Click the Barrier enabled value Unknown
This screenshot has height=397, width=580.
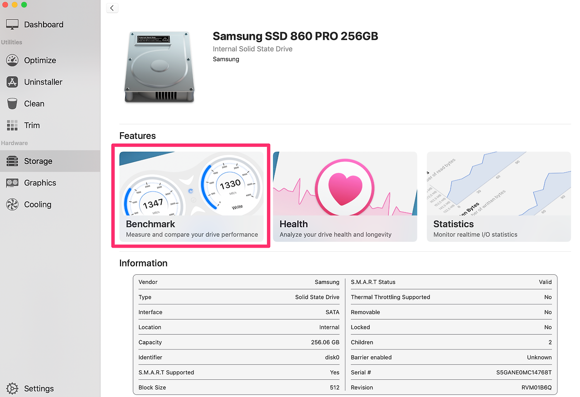point(539,357)
